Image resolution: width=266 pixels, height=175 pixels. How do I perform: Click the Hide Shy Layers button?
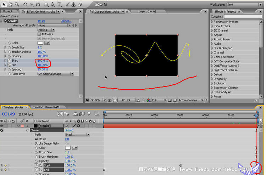point(75,114)
